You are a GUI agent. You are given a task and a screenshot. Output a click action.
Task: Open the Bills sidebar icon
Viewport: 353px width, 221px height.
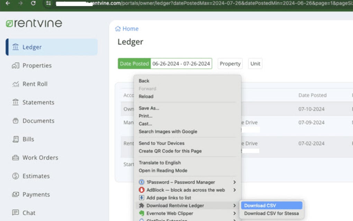click(x=15, y=139)
